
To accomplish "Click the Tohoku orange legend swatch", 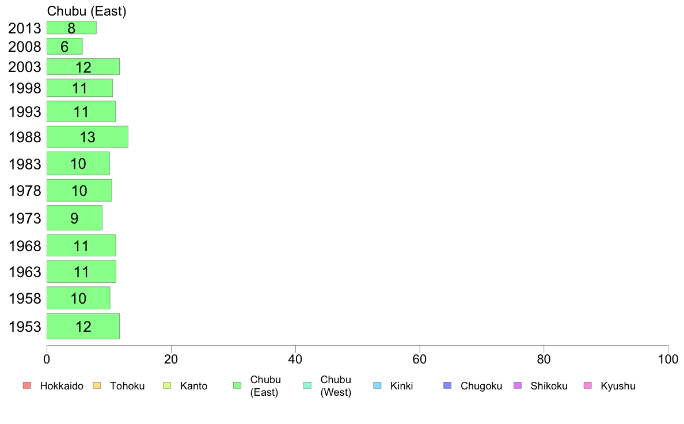I will [x=97, y=385].
